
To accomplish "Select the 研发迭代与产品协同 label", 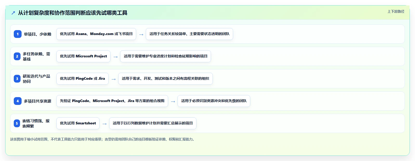I will click(x=36, y=79).
